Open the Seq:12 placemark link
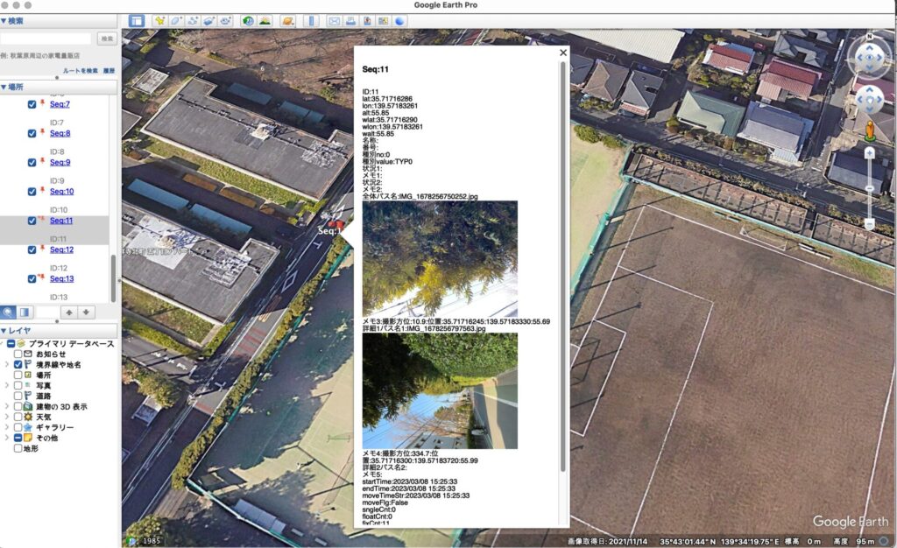The width and height of the screenshot is (897, 548). [62, 249]
